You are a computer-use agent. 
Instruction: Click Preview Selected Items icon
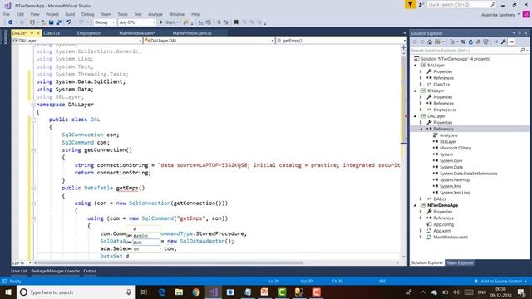[511, 42]
